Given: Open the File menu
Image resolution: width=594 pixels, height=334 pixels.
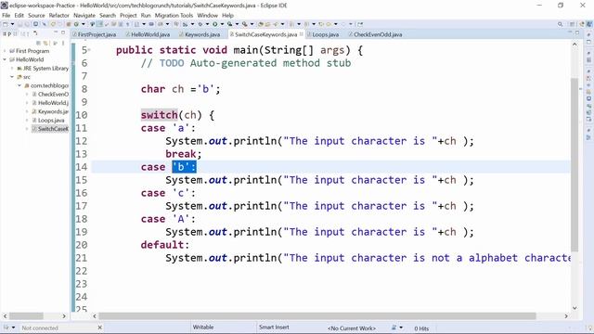Looking at the screenshot, I should tap(6, 16).
